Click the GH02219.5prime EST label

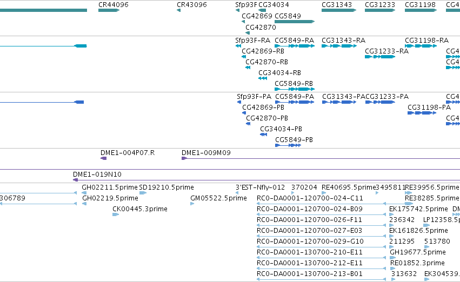click(x=110, y=198)
